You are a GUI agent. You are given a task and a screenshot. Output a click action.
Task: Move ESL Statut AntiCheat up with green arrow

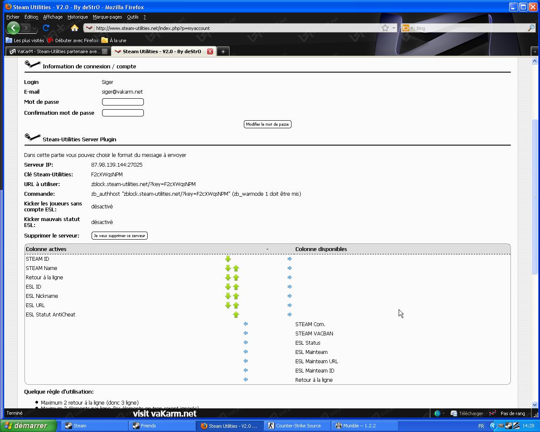(x=236, y=315)
